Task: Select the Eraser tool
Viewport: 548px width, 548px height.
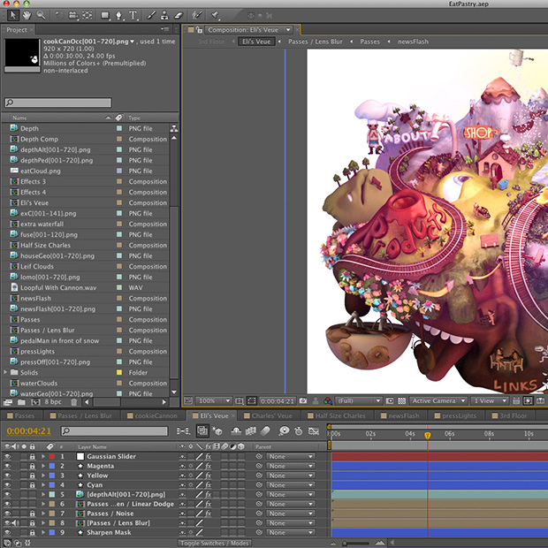Action: (179, 15)
